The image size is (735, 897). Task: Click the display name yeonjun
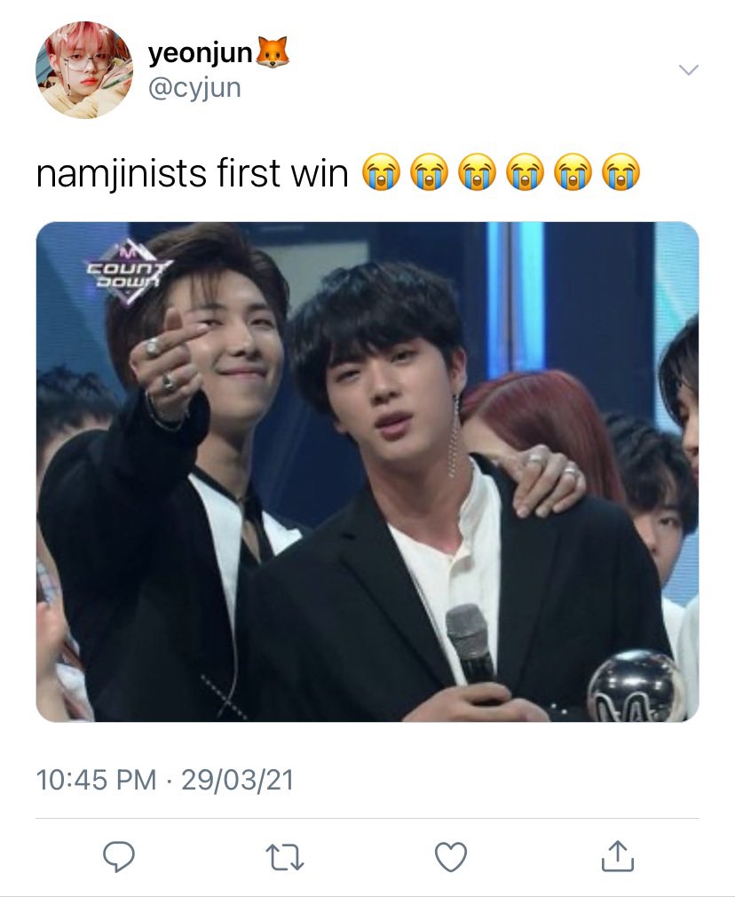[x=201, y=53]
